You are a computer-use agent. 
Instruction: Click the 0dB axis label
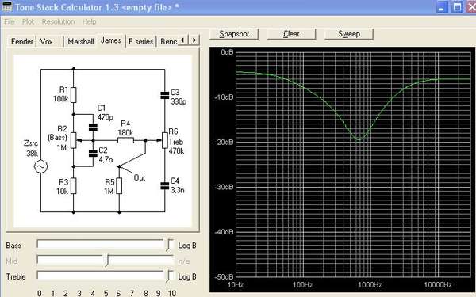point(227,52)
